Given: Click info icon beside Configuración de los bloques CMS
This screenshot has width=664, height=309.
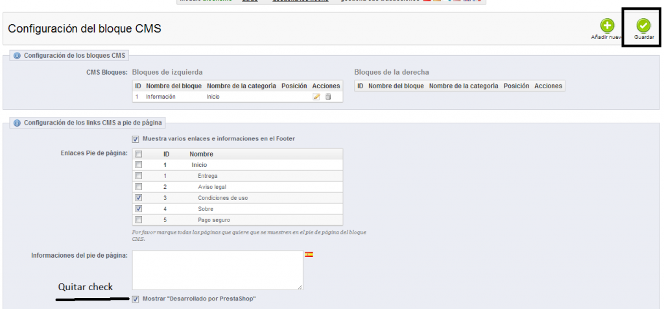Looking at the screenshot, I should (17, 56).
